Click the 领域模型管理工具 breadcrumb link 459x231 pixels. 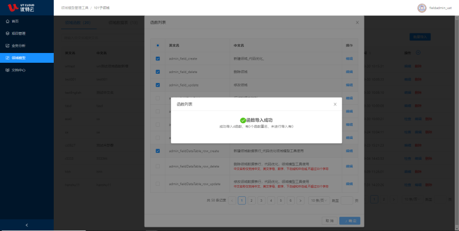(74, 8)
